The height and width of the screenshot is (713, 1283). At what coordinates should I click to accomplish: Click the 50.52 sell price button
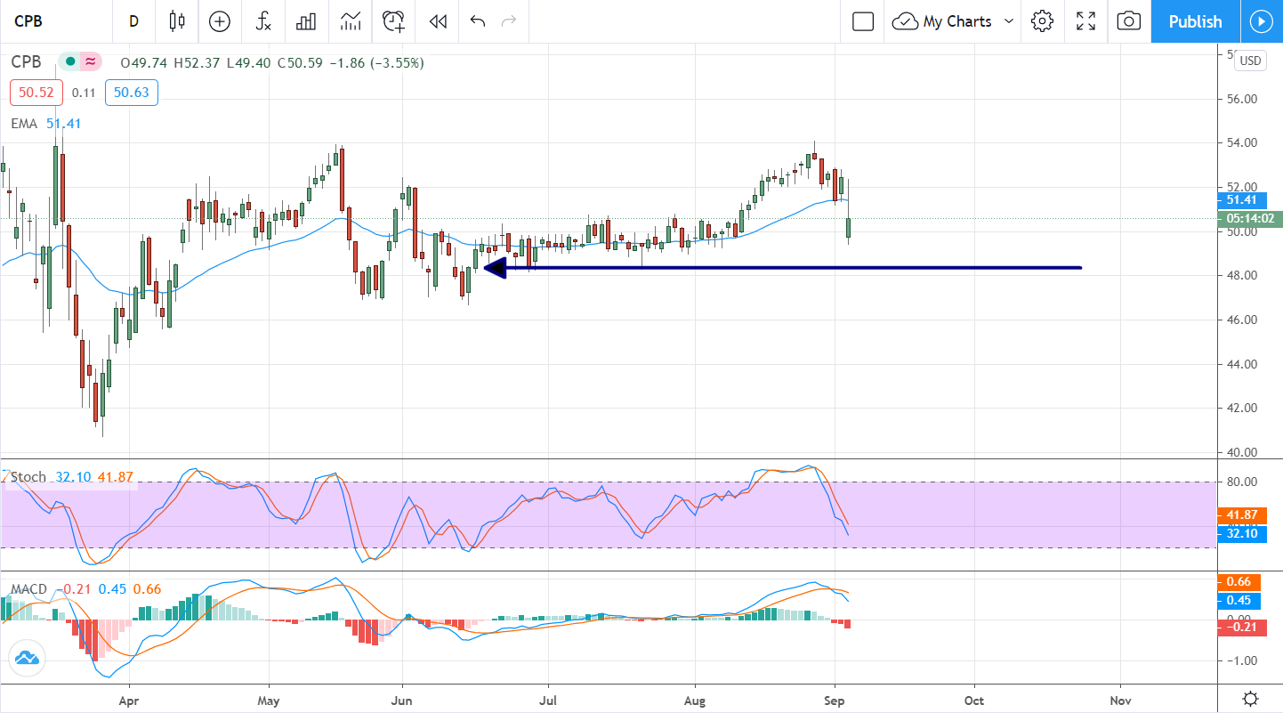[36, 93]
